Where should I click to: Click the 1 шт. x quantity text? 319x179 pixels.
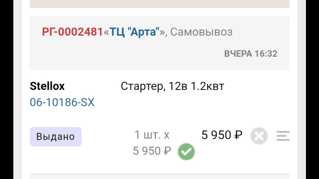pos(152,135)
